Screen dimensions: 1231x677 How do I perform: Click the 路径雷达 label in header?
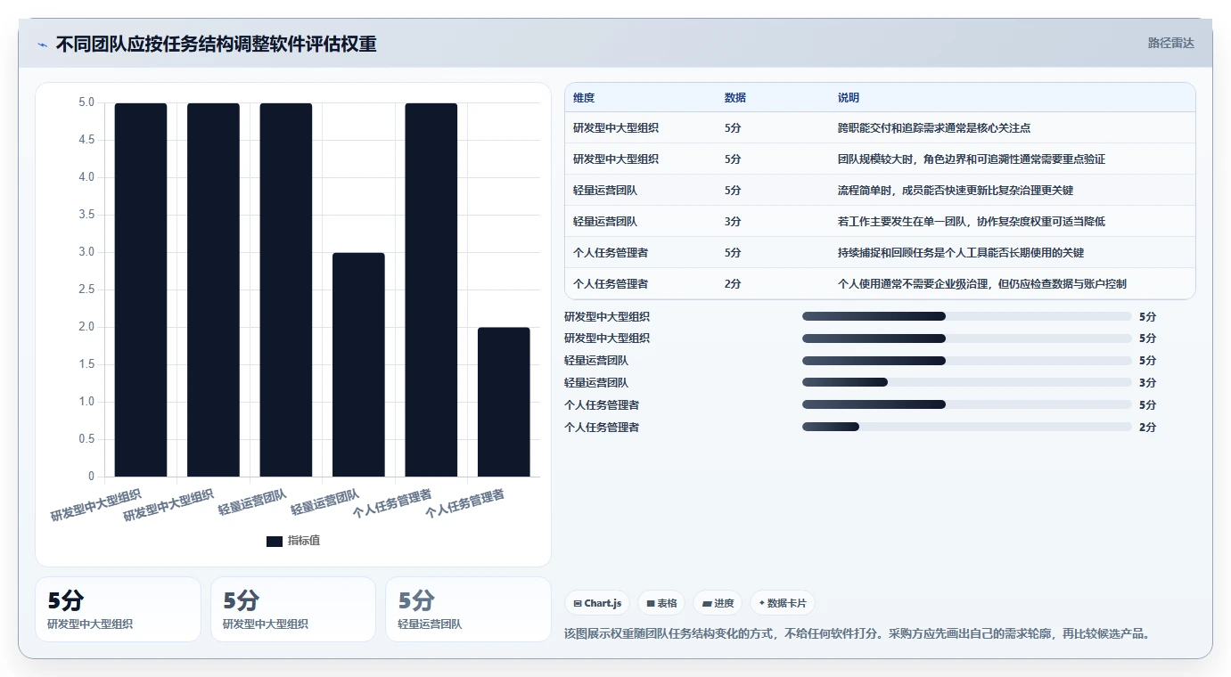coord(1170,43)
